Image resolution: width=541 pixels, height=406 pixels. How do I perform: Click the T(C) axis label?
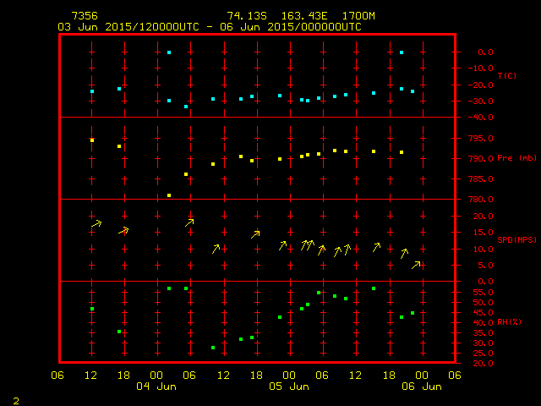click(x=506, y=76)
